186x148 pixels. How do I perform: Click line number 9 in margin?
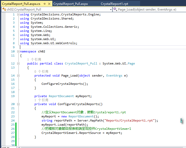pos(14,47)
